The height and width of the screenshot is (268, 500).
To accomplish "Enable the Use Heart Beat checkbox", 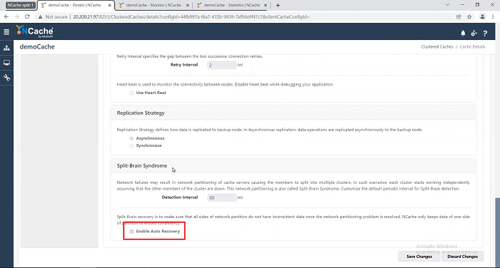I will click(131, 93).
